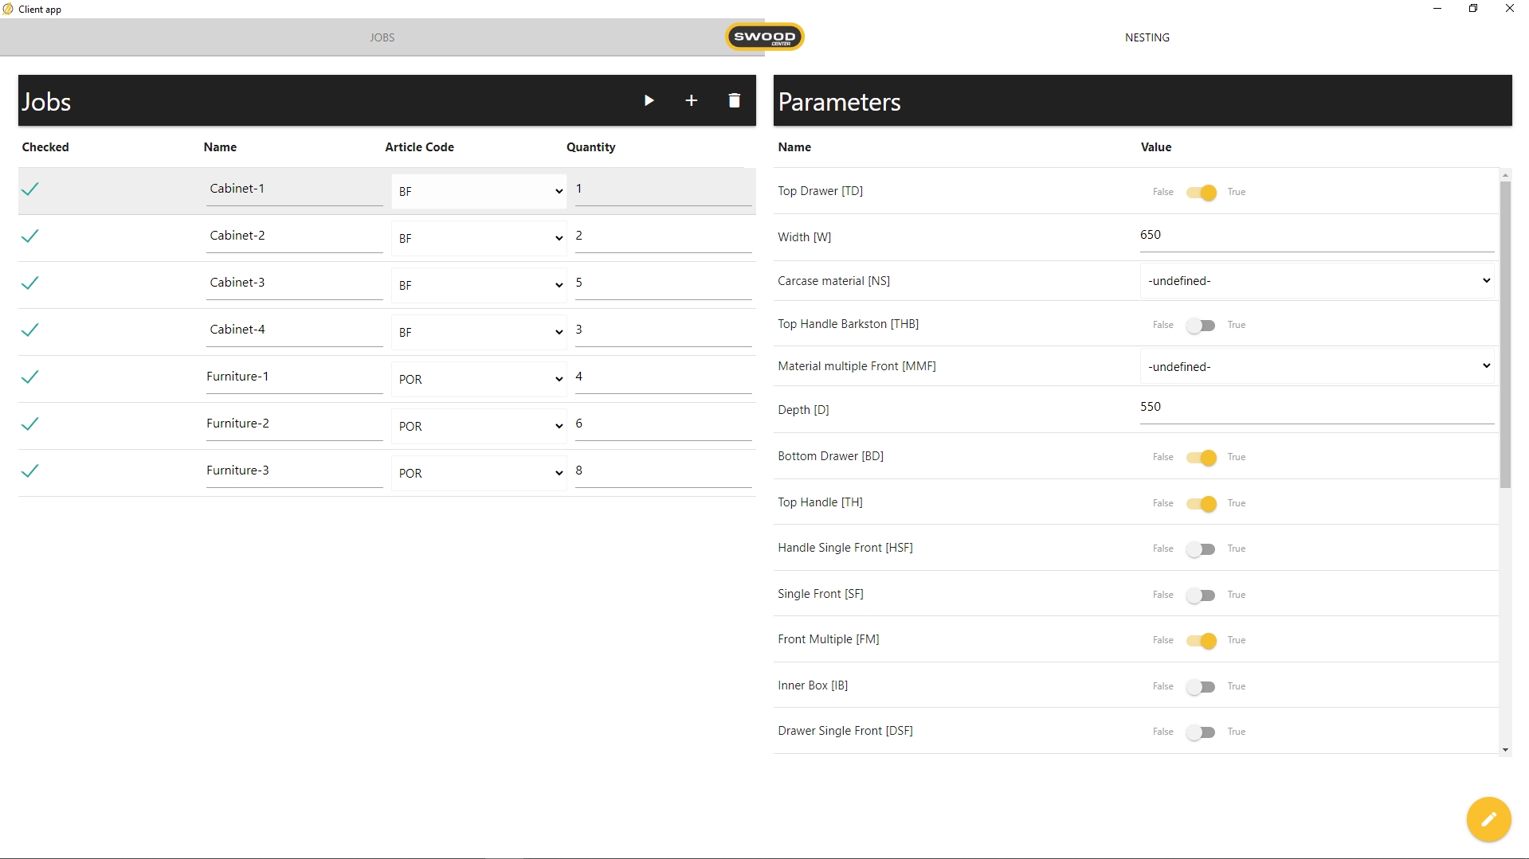The height and width of the screenshot is (859, 1529).
Task: Click the checkmark beside Cabinet-4
Action: (30, 330)
